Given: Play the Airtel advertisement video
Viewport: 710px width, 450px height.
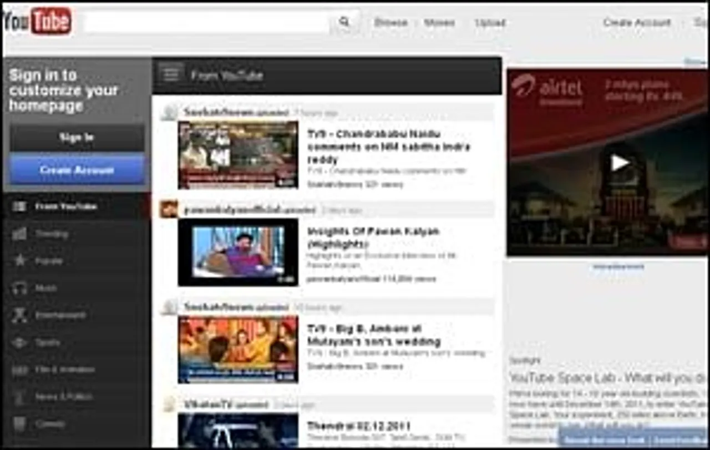Looking at the screenshot, I should coord(619,163).
